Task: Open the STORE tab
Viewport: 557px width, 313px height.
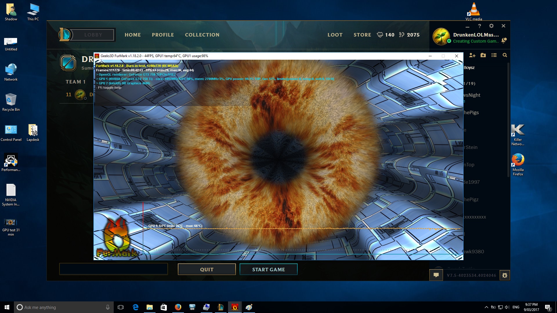Action: (362, 35)
